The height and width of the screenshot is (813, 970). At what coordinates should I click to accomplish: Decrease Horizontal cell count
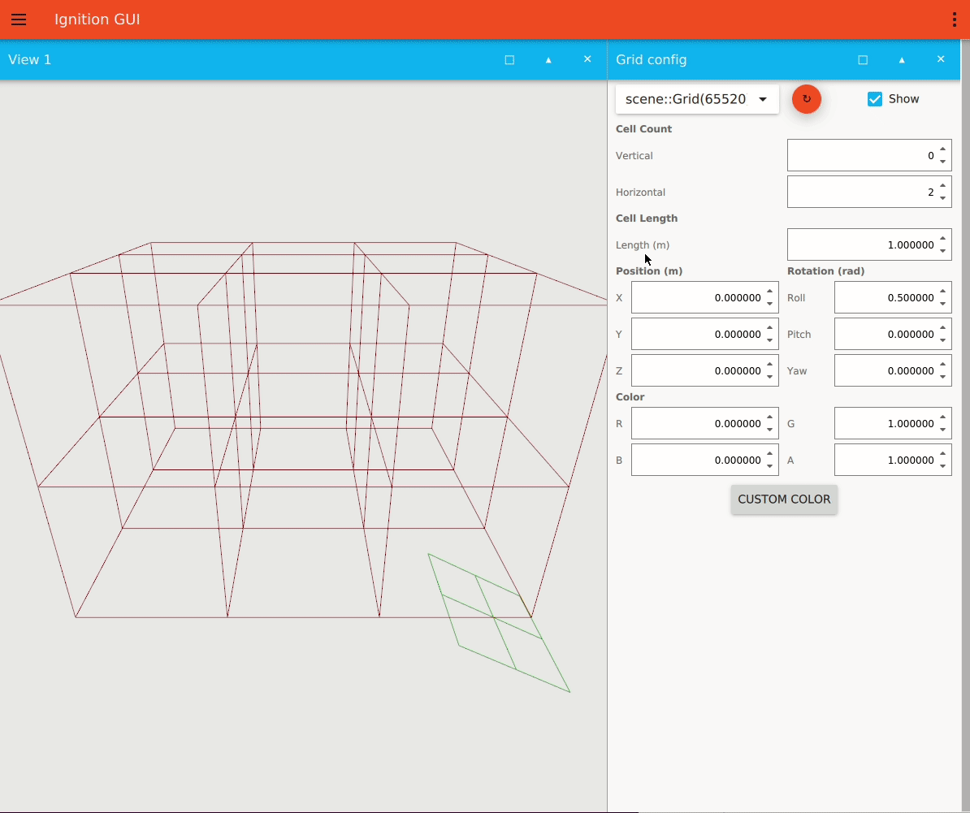click(942, 198)
